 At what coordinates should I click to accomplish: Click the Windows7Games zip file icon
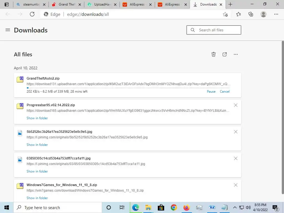[20, 186]
